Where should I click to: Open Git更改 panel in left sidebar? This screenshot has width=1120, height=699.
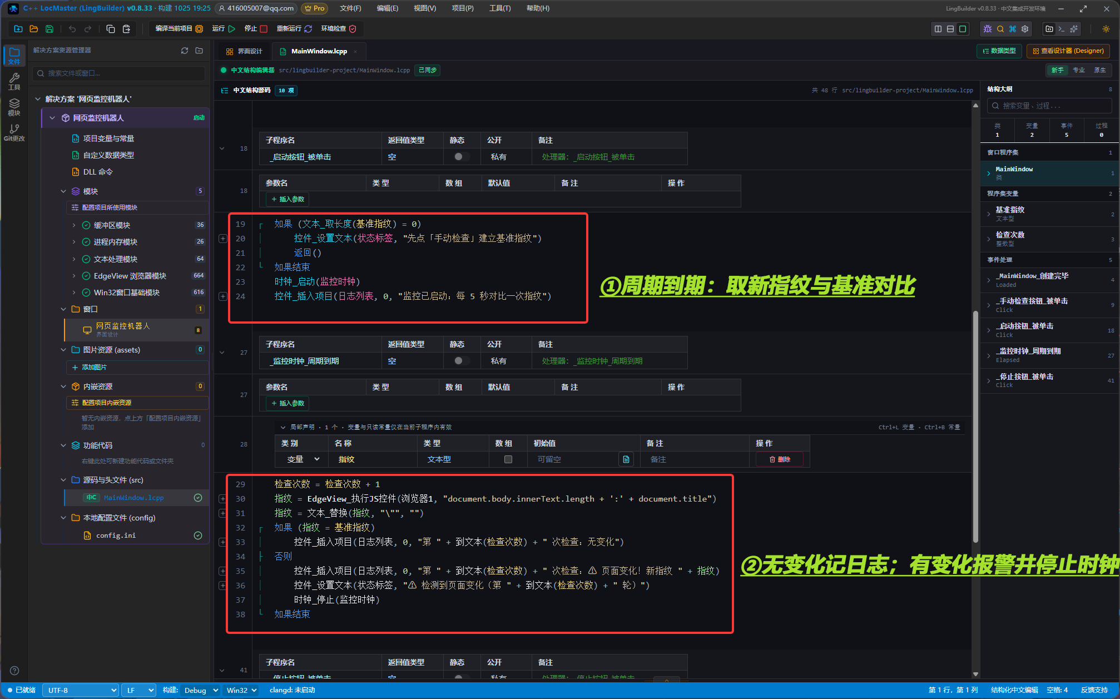tap(14, 132)
